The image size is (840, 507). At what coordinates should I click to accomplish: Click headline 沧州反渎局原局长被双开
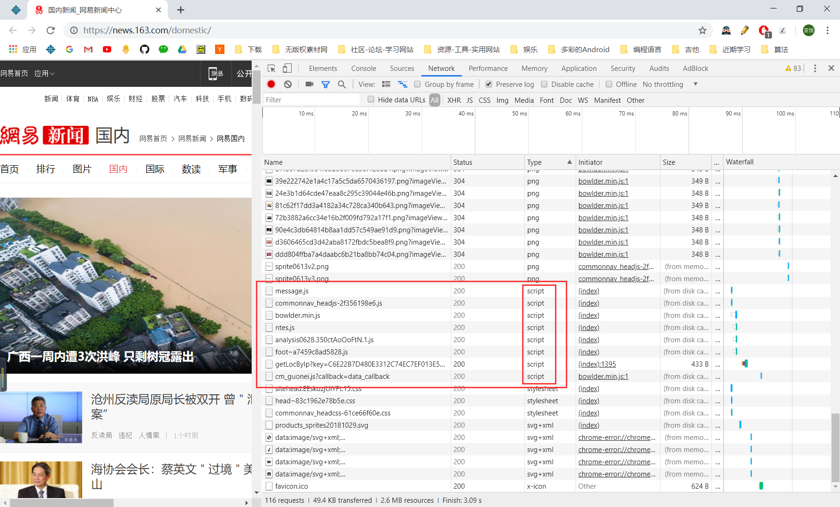tap(171, 407)
